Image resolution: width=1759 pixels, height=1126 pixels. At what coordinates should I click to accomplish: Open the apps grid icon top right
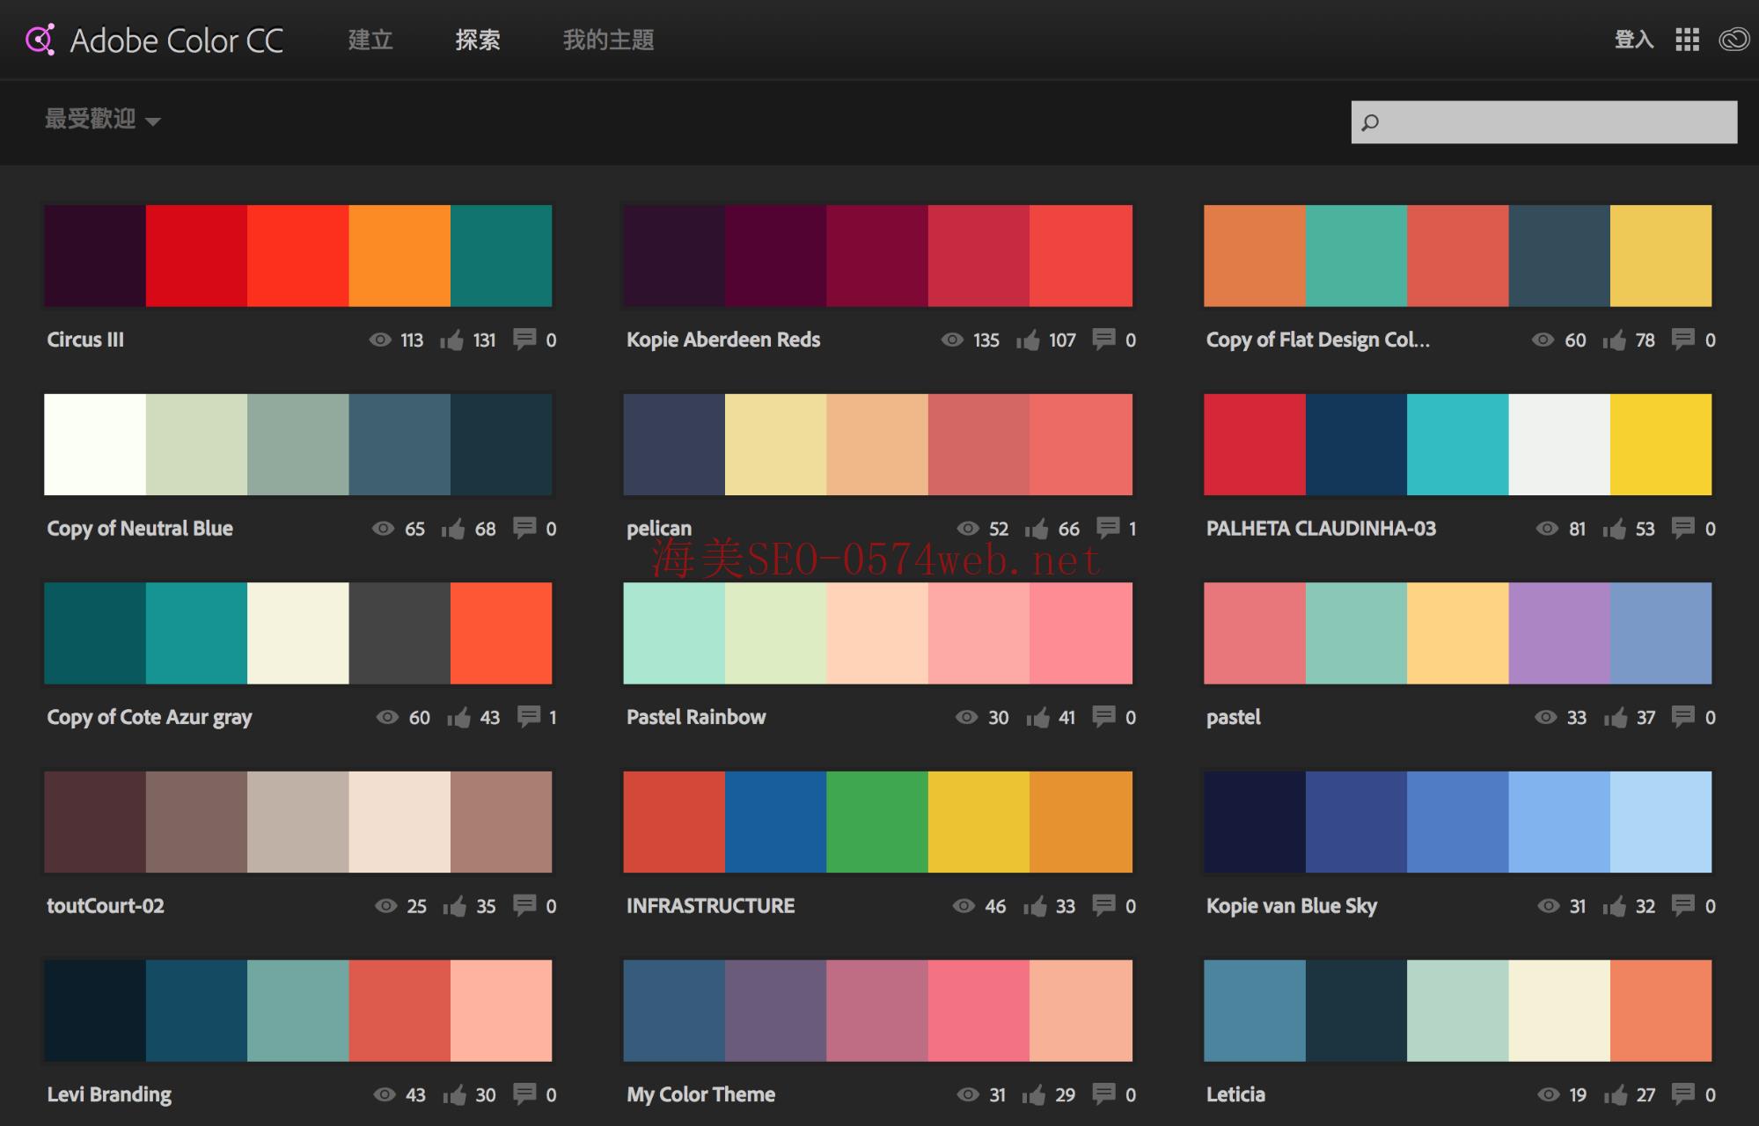[1688, 40]
